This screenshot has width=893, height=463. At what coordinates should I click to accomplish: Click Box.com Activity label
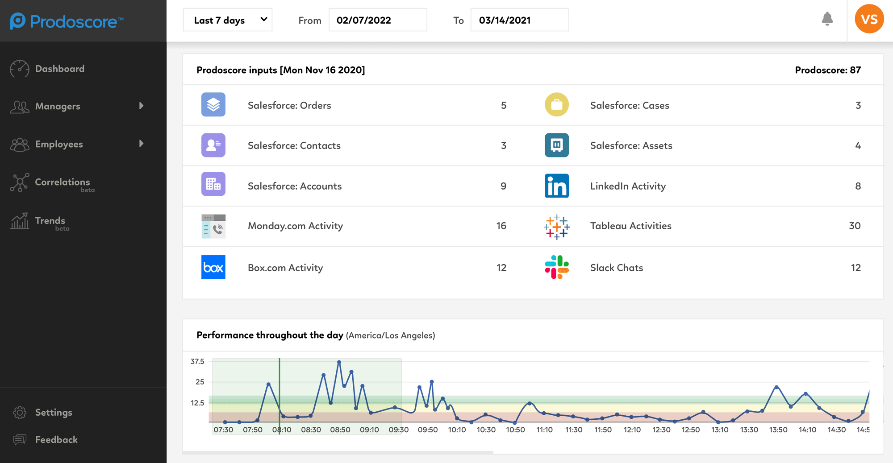[x=285, y=268]
